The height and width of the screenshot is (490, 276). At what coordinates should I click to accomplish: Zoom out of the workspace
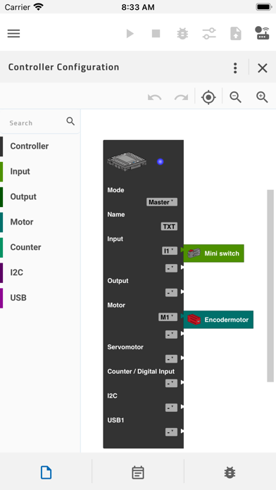tap(235, 97)
